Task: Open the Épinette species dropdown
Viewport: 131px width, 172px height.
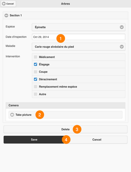Action: tap(78, 27)
